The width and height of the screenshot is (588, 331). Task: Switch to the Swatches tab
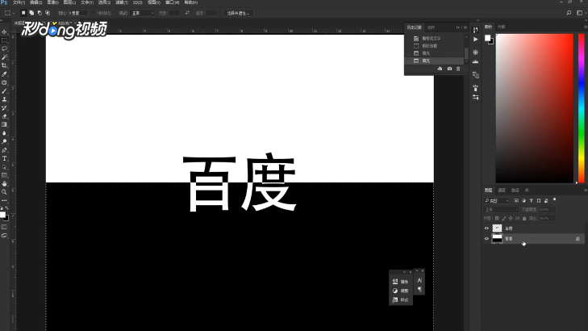(x=502, y=27)
